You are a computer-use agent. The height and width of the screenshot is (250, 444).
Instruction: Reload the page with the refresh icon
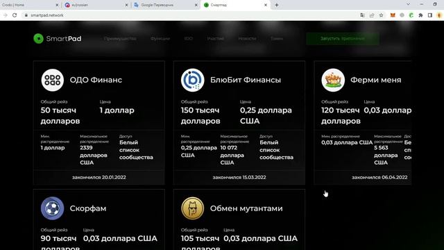pyautogui.click(x=15, y=15)
